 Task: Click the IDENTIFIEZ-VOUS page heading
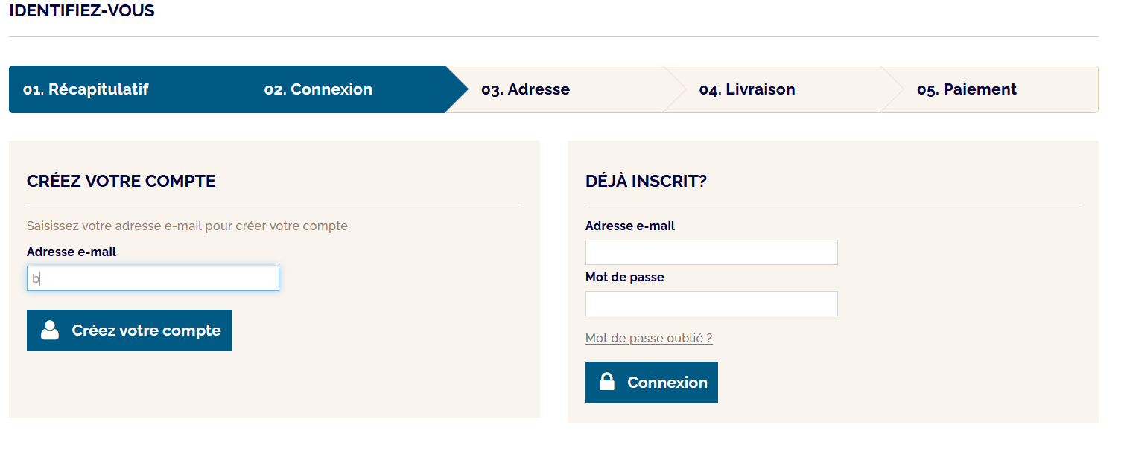pos(82,11)
